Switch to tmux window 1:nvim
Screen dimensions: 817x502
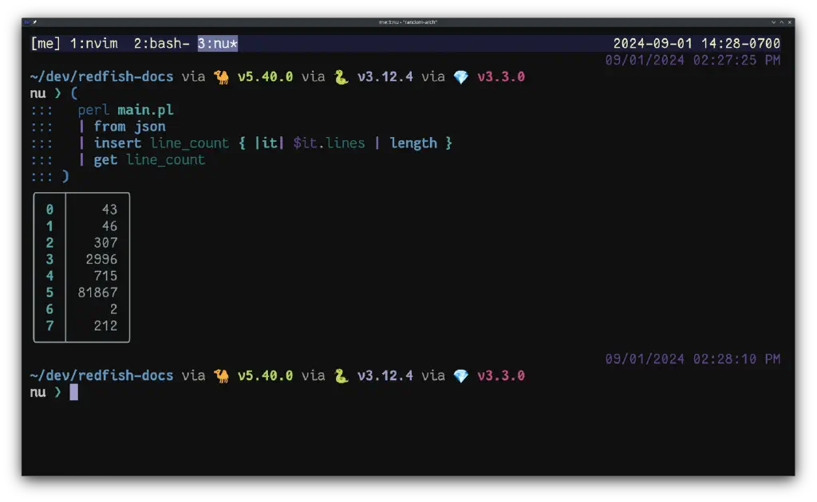[94, 44]
